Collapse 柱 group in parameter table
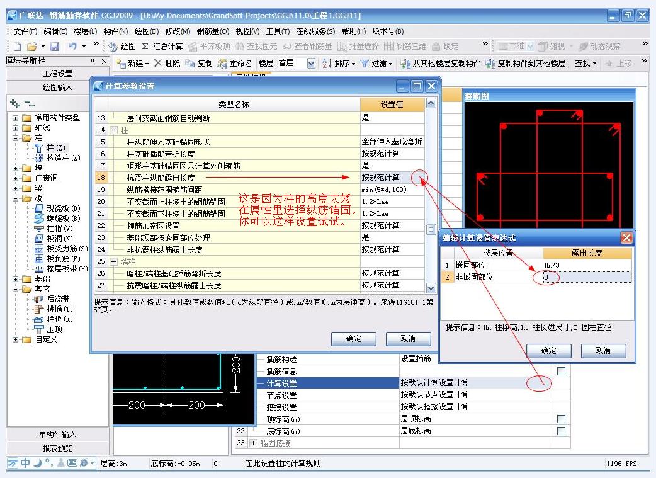This screenshot has width=656, height=478. click(113, 130)
